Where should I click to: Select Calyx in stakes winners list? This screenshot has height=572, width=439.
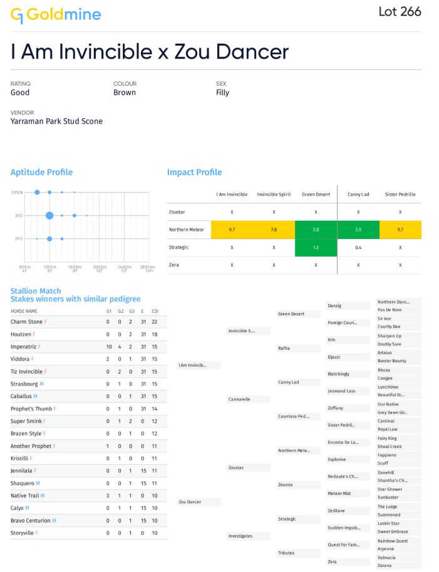pyautogui.click(x=17, y=508)
